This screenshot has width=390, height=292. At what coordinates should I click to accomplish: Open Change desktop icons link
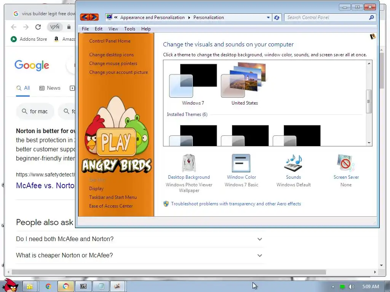point(112,55)
